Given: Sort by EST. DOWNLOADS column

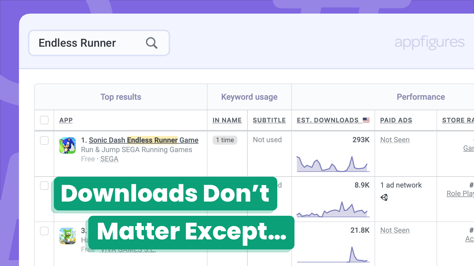Looking at the screenshot, I should click(328, 120).
